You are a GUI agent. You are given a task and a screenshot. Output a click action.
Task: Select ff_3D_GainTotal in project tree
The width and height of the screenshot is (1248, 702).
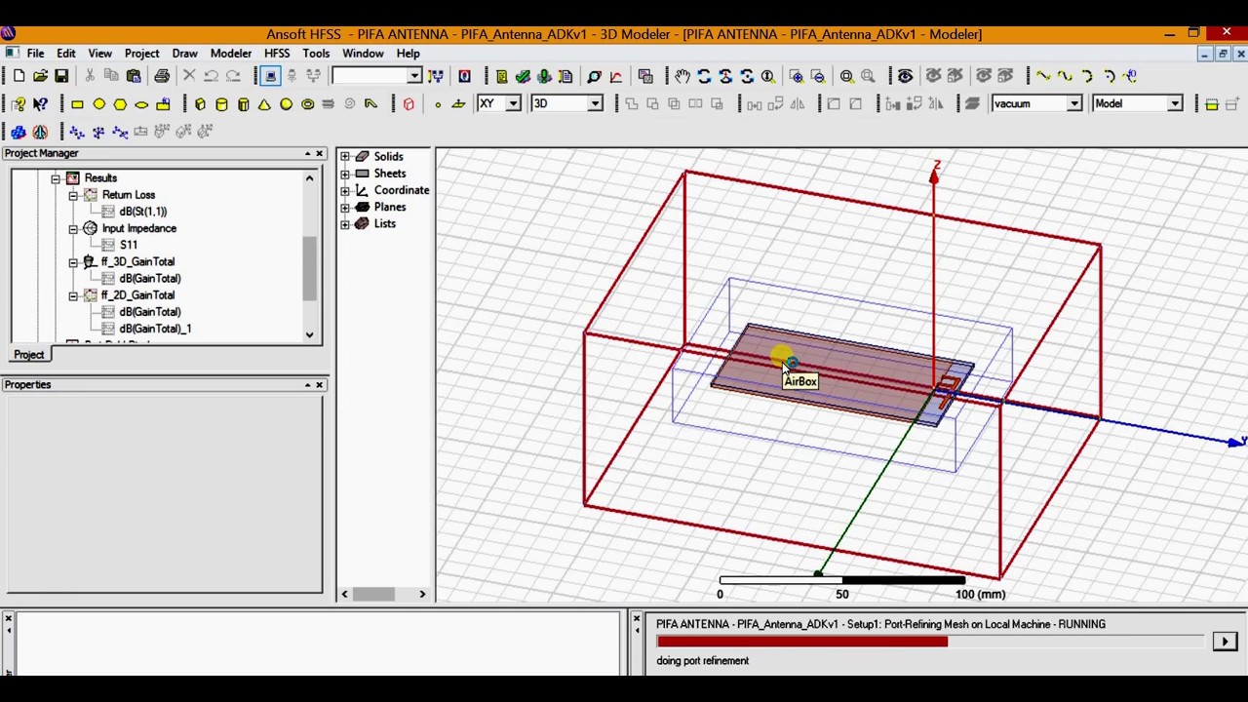click(x=137, y=261)
